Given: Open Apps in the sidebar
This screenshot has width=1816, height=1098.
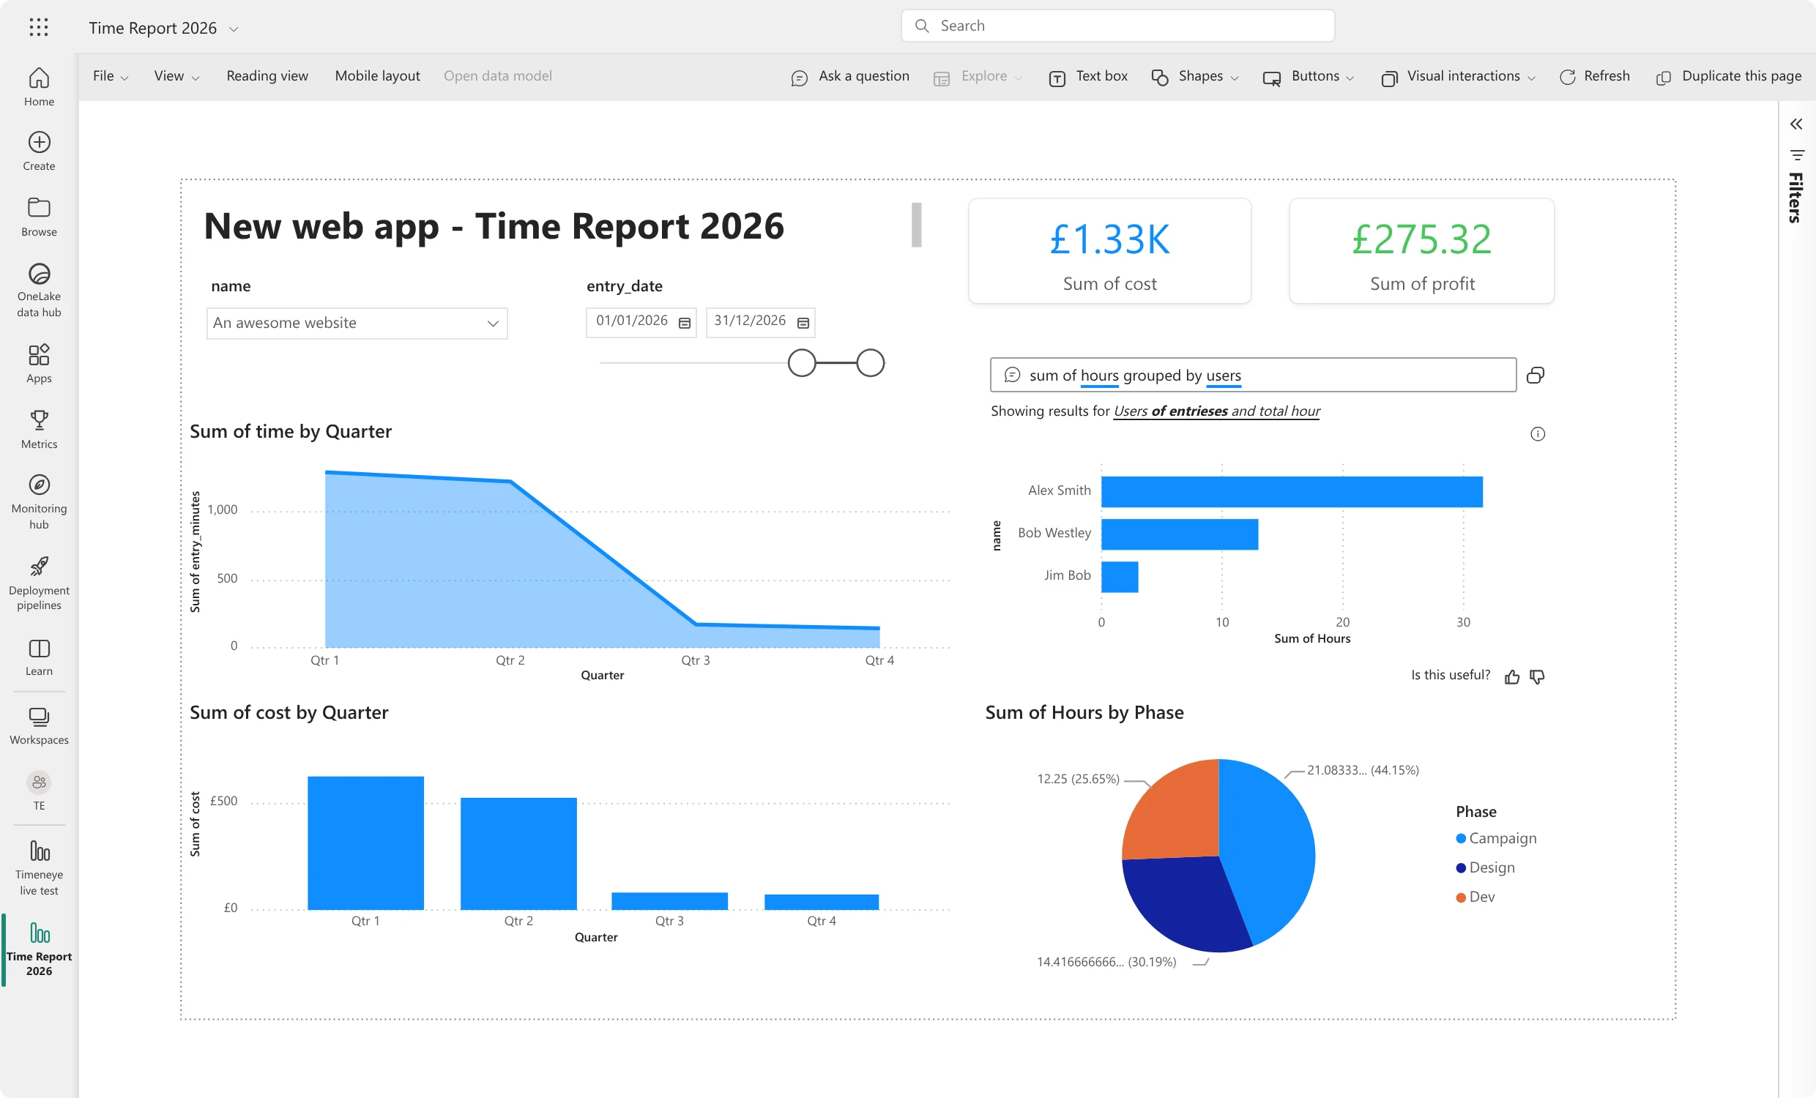Looking at the screenshot, I should [39, 363].
